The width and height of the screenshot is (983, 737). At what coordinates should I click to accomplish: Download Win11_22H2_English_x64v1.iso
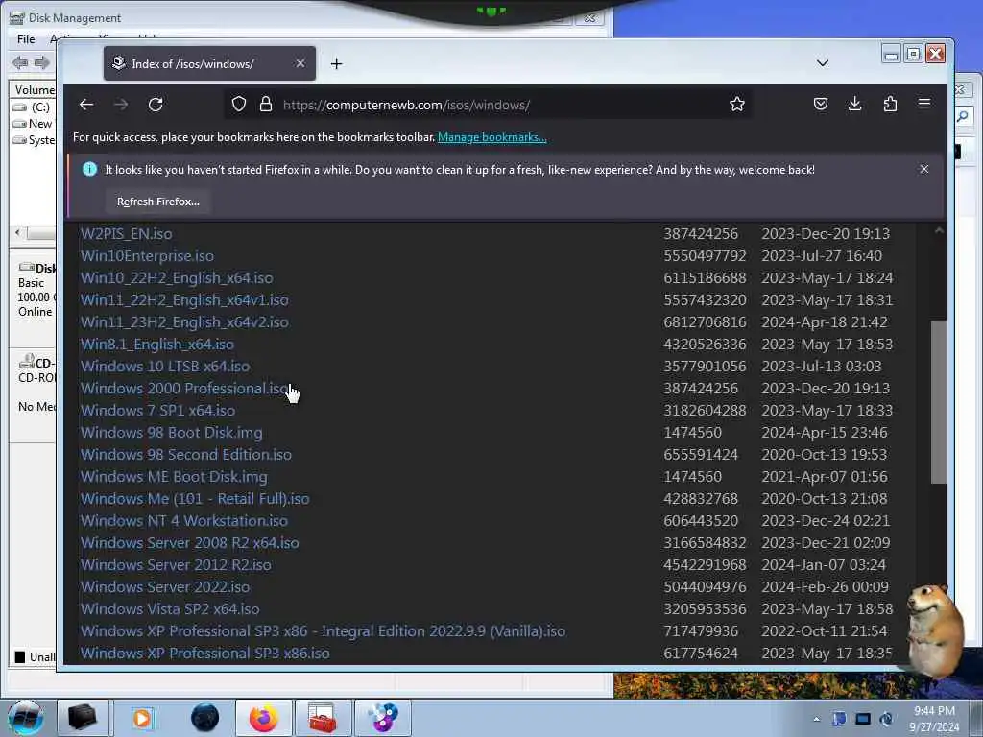coord(184,299)
